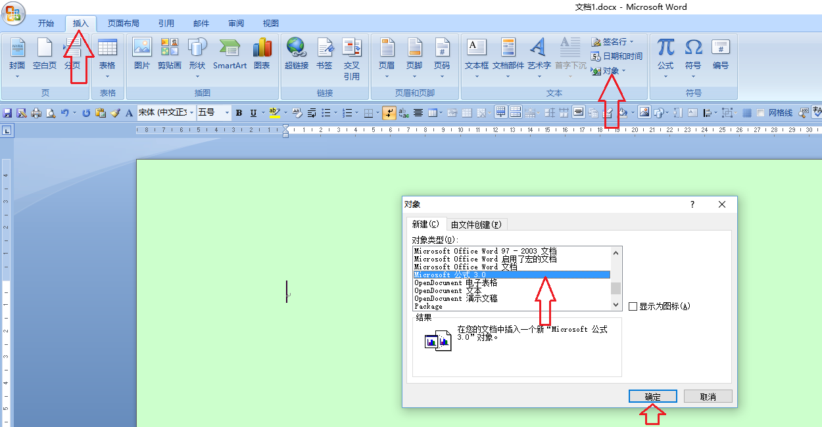Check the 显示为图标 checkbox
The width and height of the screenshot is (822, 427).
tap(633, 306)
